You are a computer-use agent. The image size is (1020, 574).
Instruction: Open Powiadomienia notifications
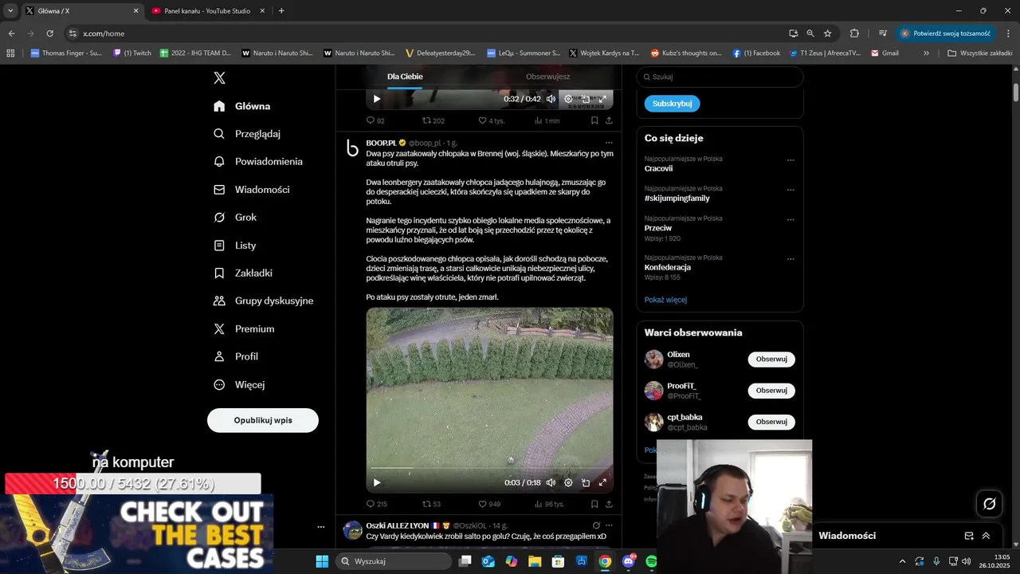point(258,162)
